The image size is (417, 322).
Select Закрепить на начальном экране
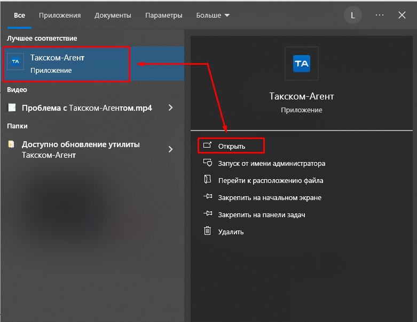[x=269, y=197]
